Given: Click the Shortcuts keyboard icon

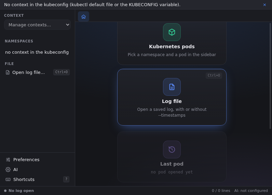Looking at the screenshot, I should tap(8, 179).
